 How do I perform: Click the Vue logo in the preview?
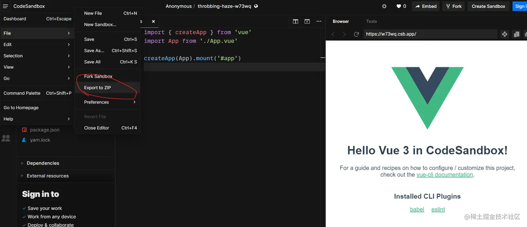[427, 98]
